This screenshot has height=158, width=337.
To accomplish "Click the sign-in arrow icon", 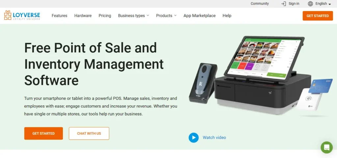I will click(284, 4).
